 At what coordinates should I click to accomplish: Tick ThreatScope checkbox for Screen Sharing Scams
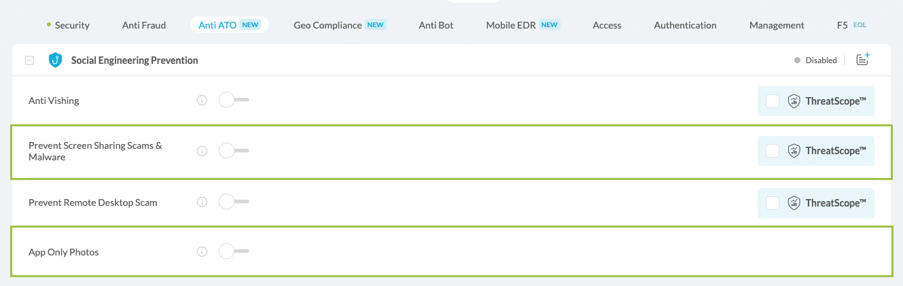773,151
